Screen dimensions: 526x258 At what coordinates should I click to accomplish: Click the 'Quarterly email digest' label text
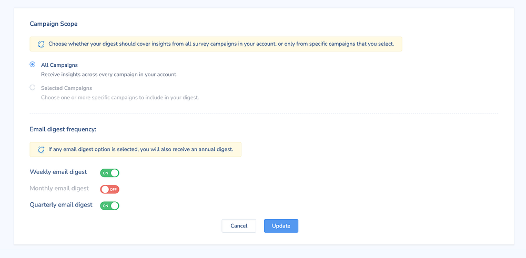click(x=61, y=205)
